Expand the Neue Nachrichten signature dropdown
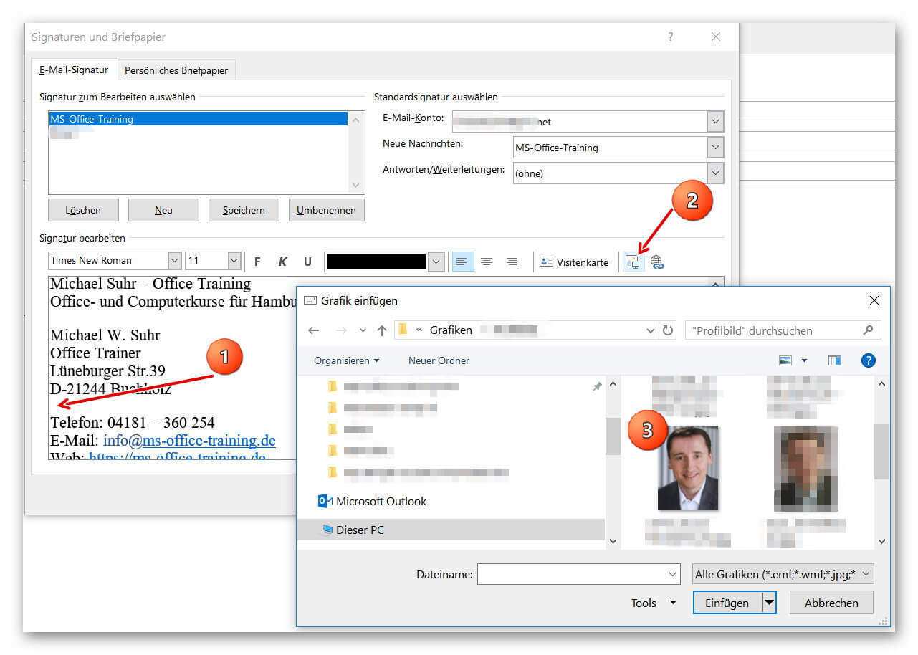 pyautogui.click(x=714, y=148)
